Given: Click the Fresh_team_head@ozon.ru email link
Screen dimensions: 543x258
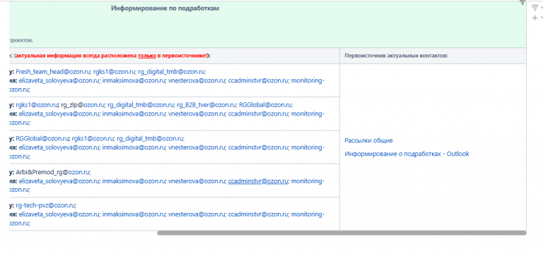Looking at the screenshot, I should [53, 72].
